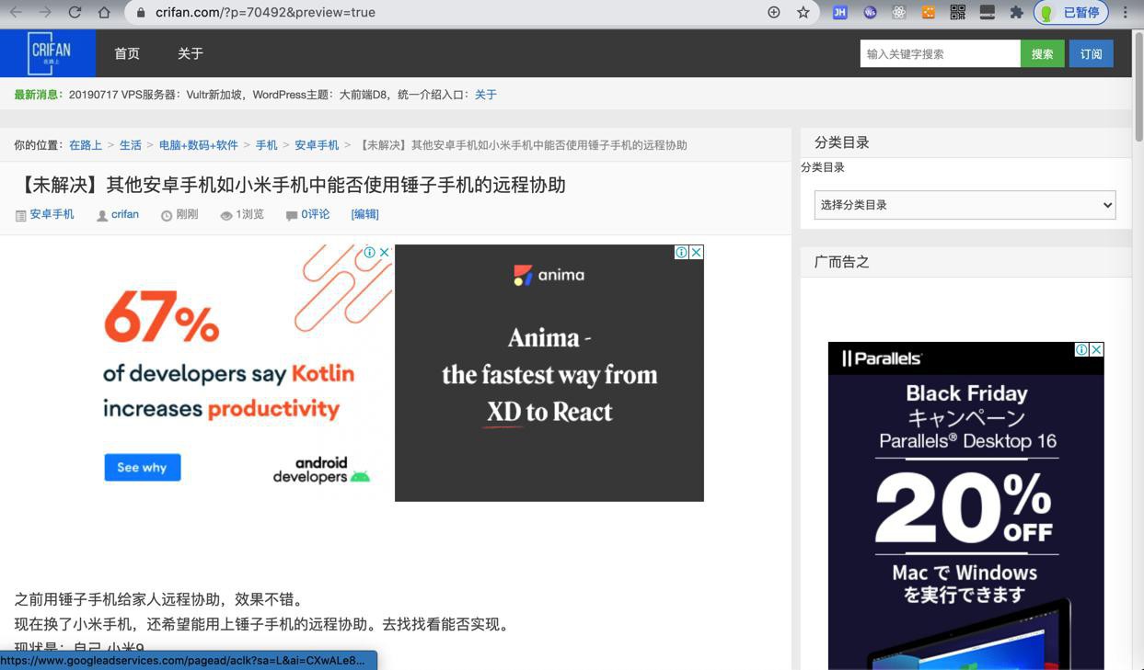Open the Parallels Desktop 16 ad

(966, 505)
